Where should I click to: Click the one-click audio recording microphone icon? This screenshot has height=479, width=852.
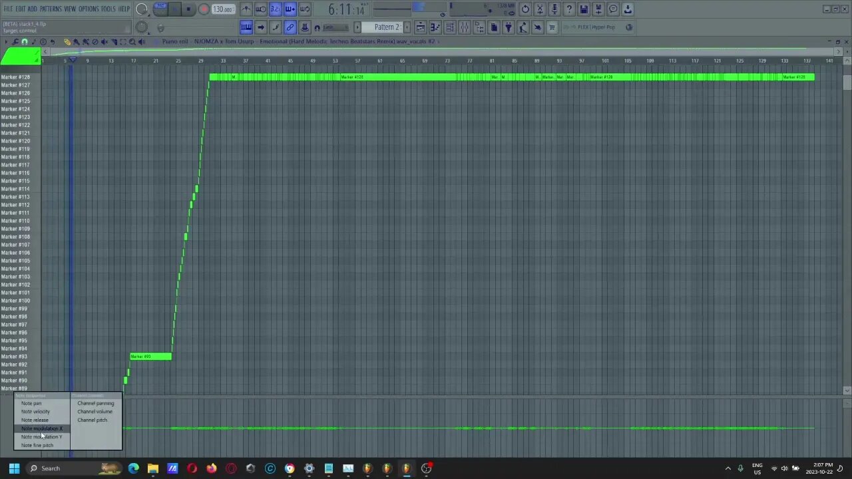pos(554,9)
